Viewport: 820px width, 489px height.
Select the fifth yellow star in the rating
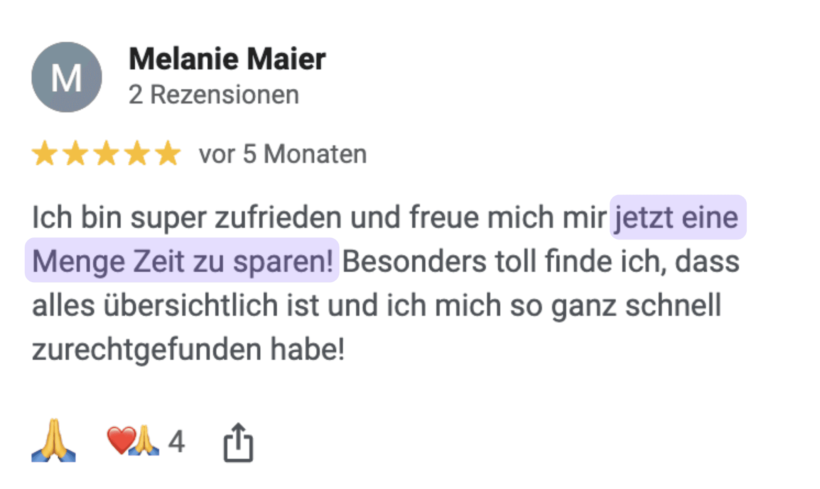pyautogui.click(x=167, y=153)
